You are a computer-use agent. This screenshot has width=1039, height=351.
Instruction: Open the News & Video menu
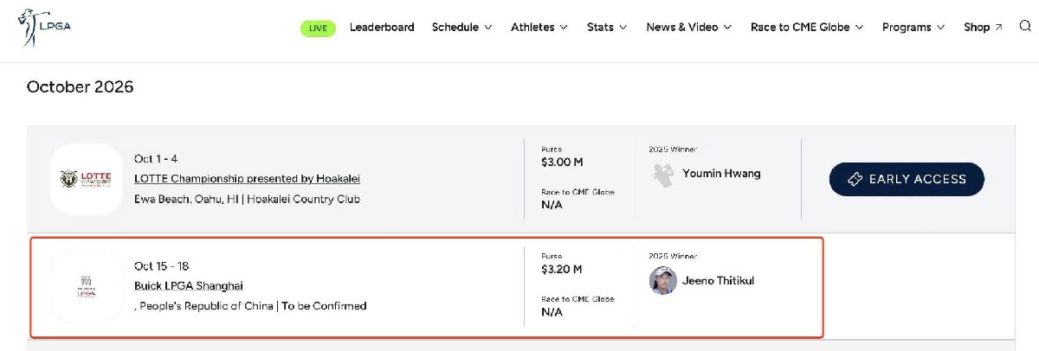point(688,28)
